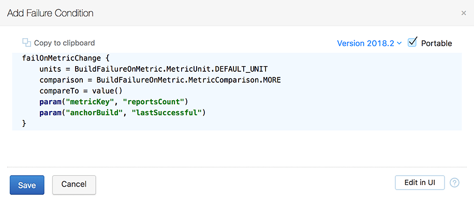Click the "lastSuccessful" string value
This screenshot has height=202, width=474.
click(x=167, y=113)
